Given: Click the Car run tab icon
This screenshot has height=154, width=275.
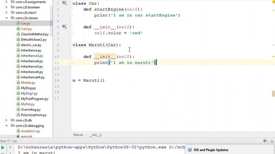Looking at the screenshot, I should (9, 141).
